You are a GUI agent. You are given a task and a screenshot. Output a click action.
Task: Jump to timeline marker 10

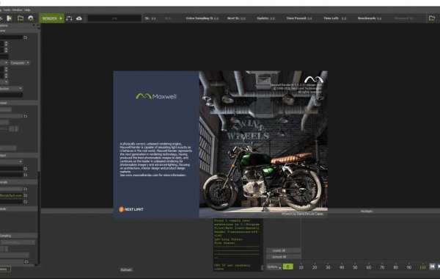tap(301, 267)
